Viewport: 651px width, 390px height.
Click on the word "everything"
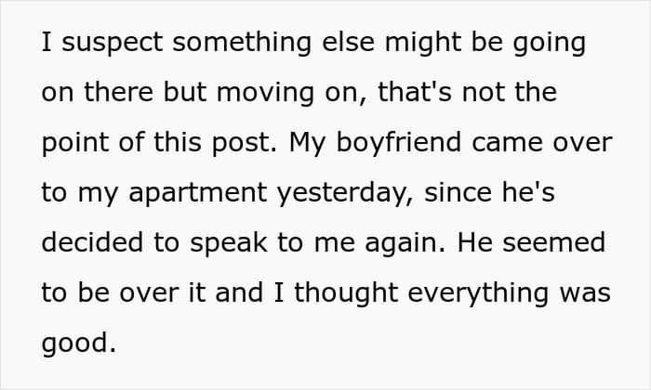click(x=478, y=293)
